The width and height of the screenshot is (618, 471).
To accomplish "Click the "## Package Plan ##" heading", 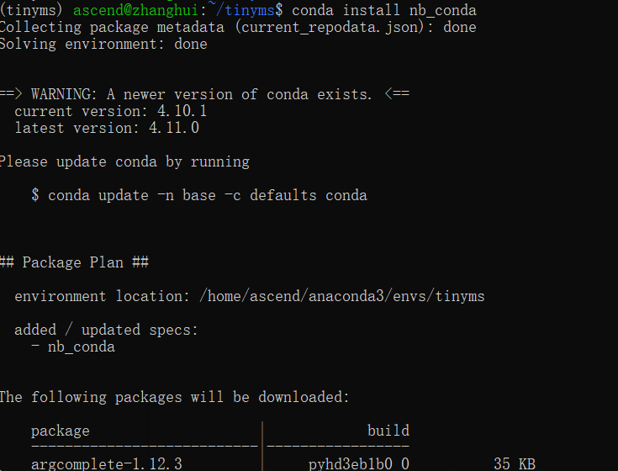I will tap(74, 262).
